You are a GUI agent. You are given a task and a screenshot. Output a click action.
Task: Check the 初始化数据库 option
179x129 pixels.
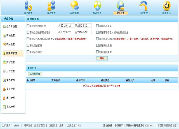(x=97, y=52)
